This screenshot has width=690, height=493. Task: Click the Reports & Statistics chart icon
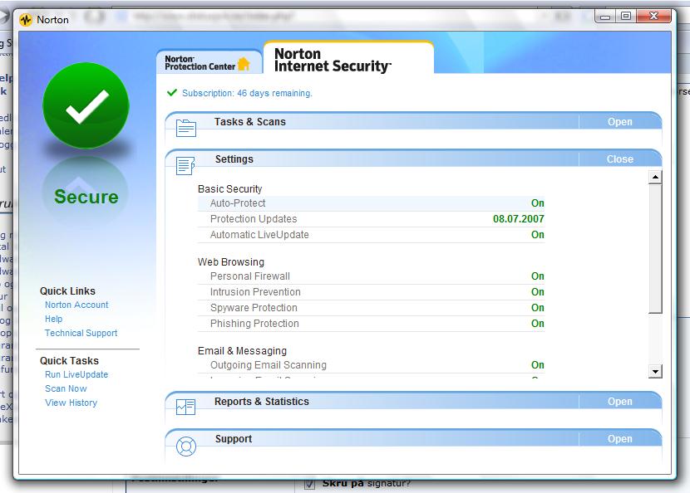click(185, 408)
